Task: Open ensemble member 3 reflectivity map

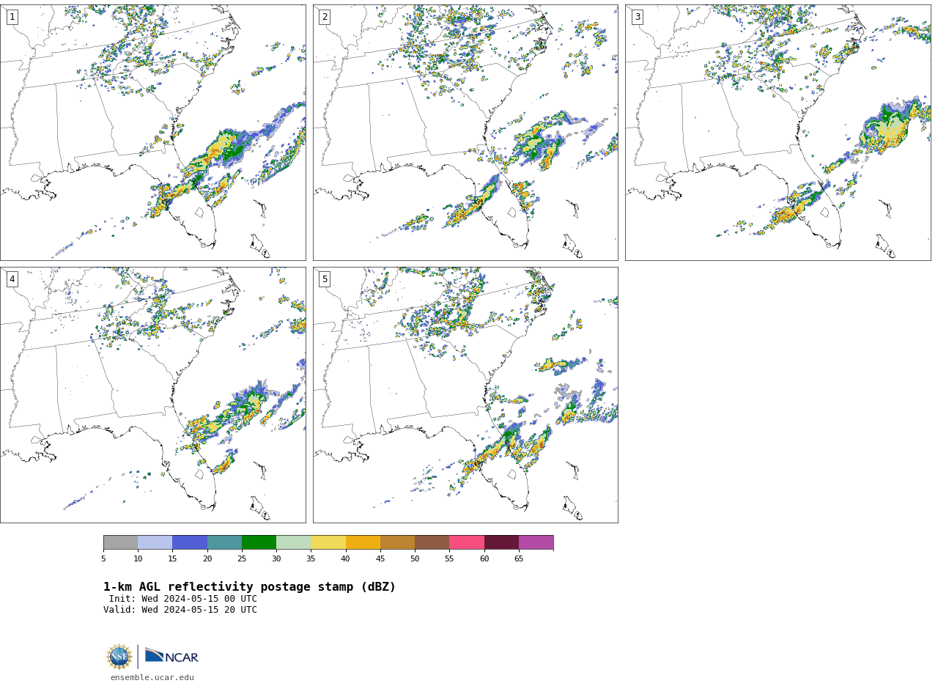Action: (x=778, y=133)
